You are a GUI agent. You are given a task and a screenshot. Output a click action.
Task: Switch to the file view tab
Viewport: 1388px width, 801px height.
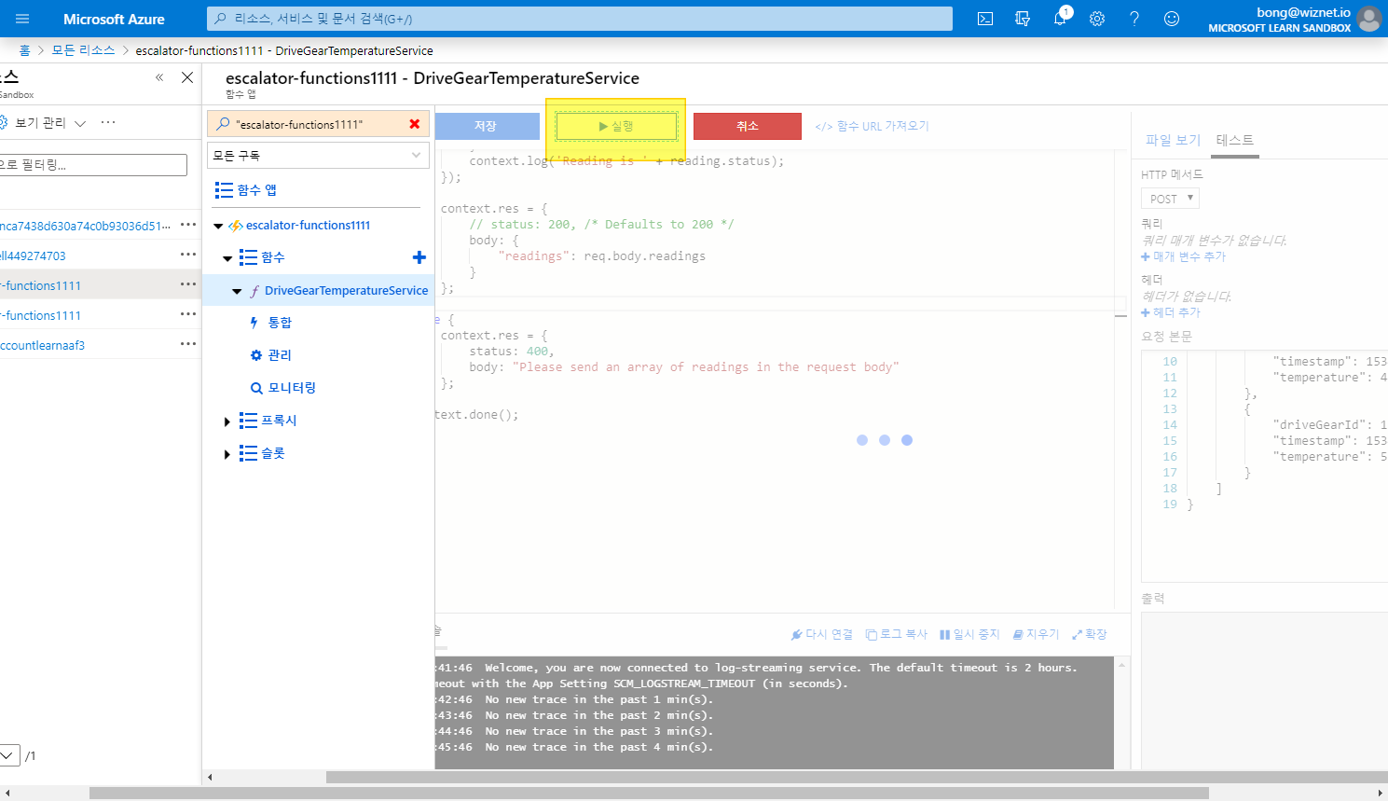[1173, 140]
